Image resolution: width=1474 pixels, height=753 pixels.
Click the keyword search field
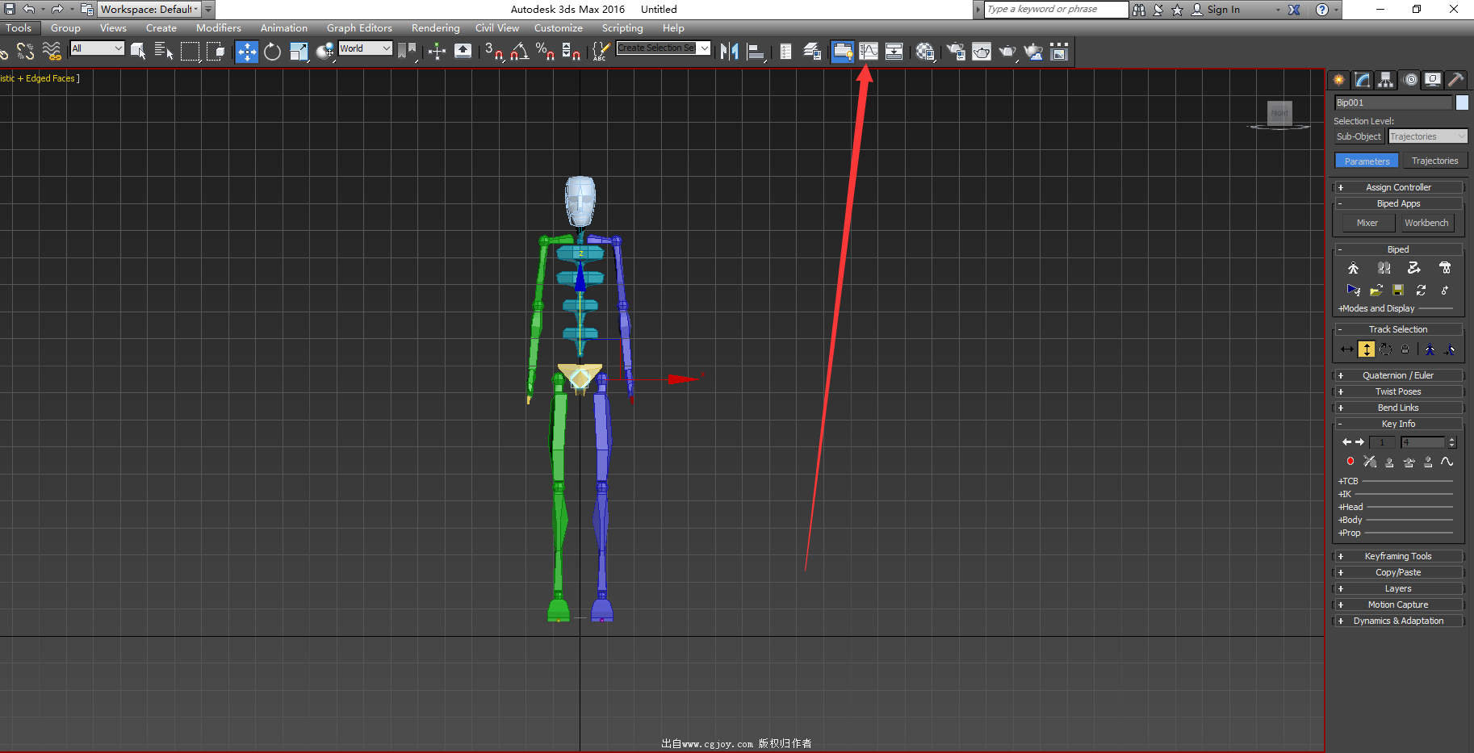click(1057, 10)
